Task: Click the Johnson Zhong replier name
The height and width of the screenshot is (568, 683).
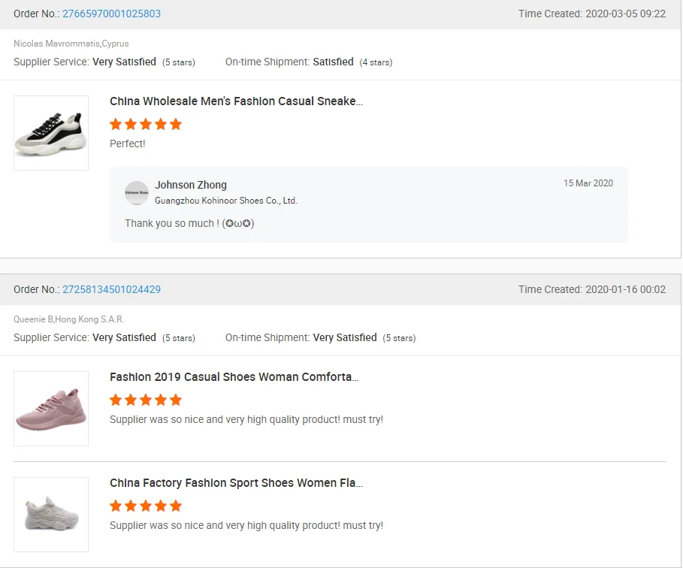Action: point(191,185)
